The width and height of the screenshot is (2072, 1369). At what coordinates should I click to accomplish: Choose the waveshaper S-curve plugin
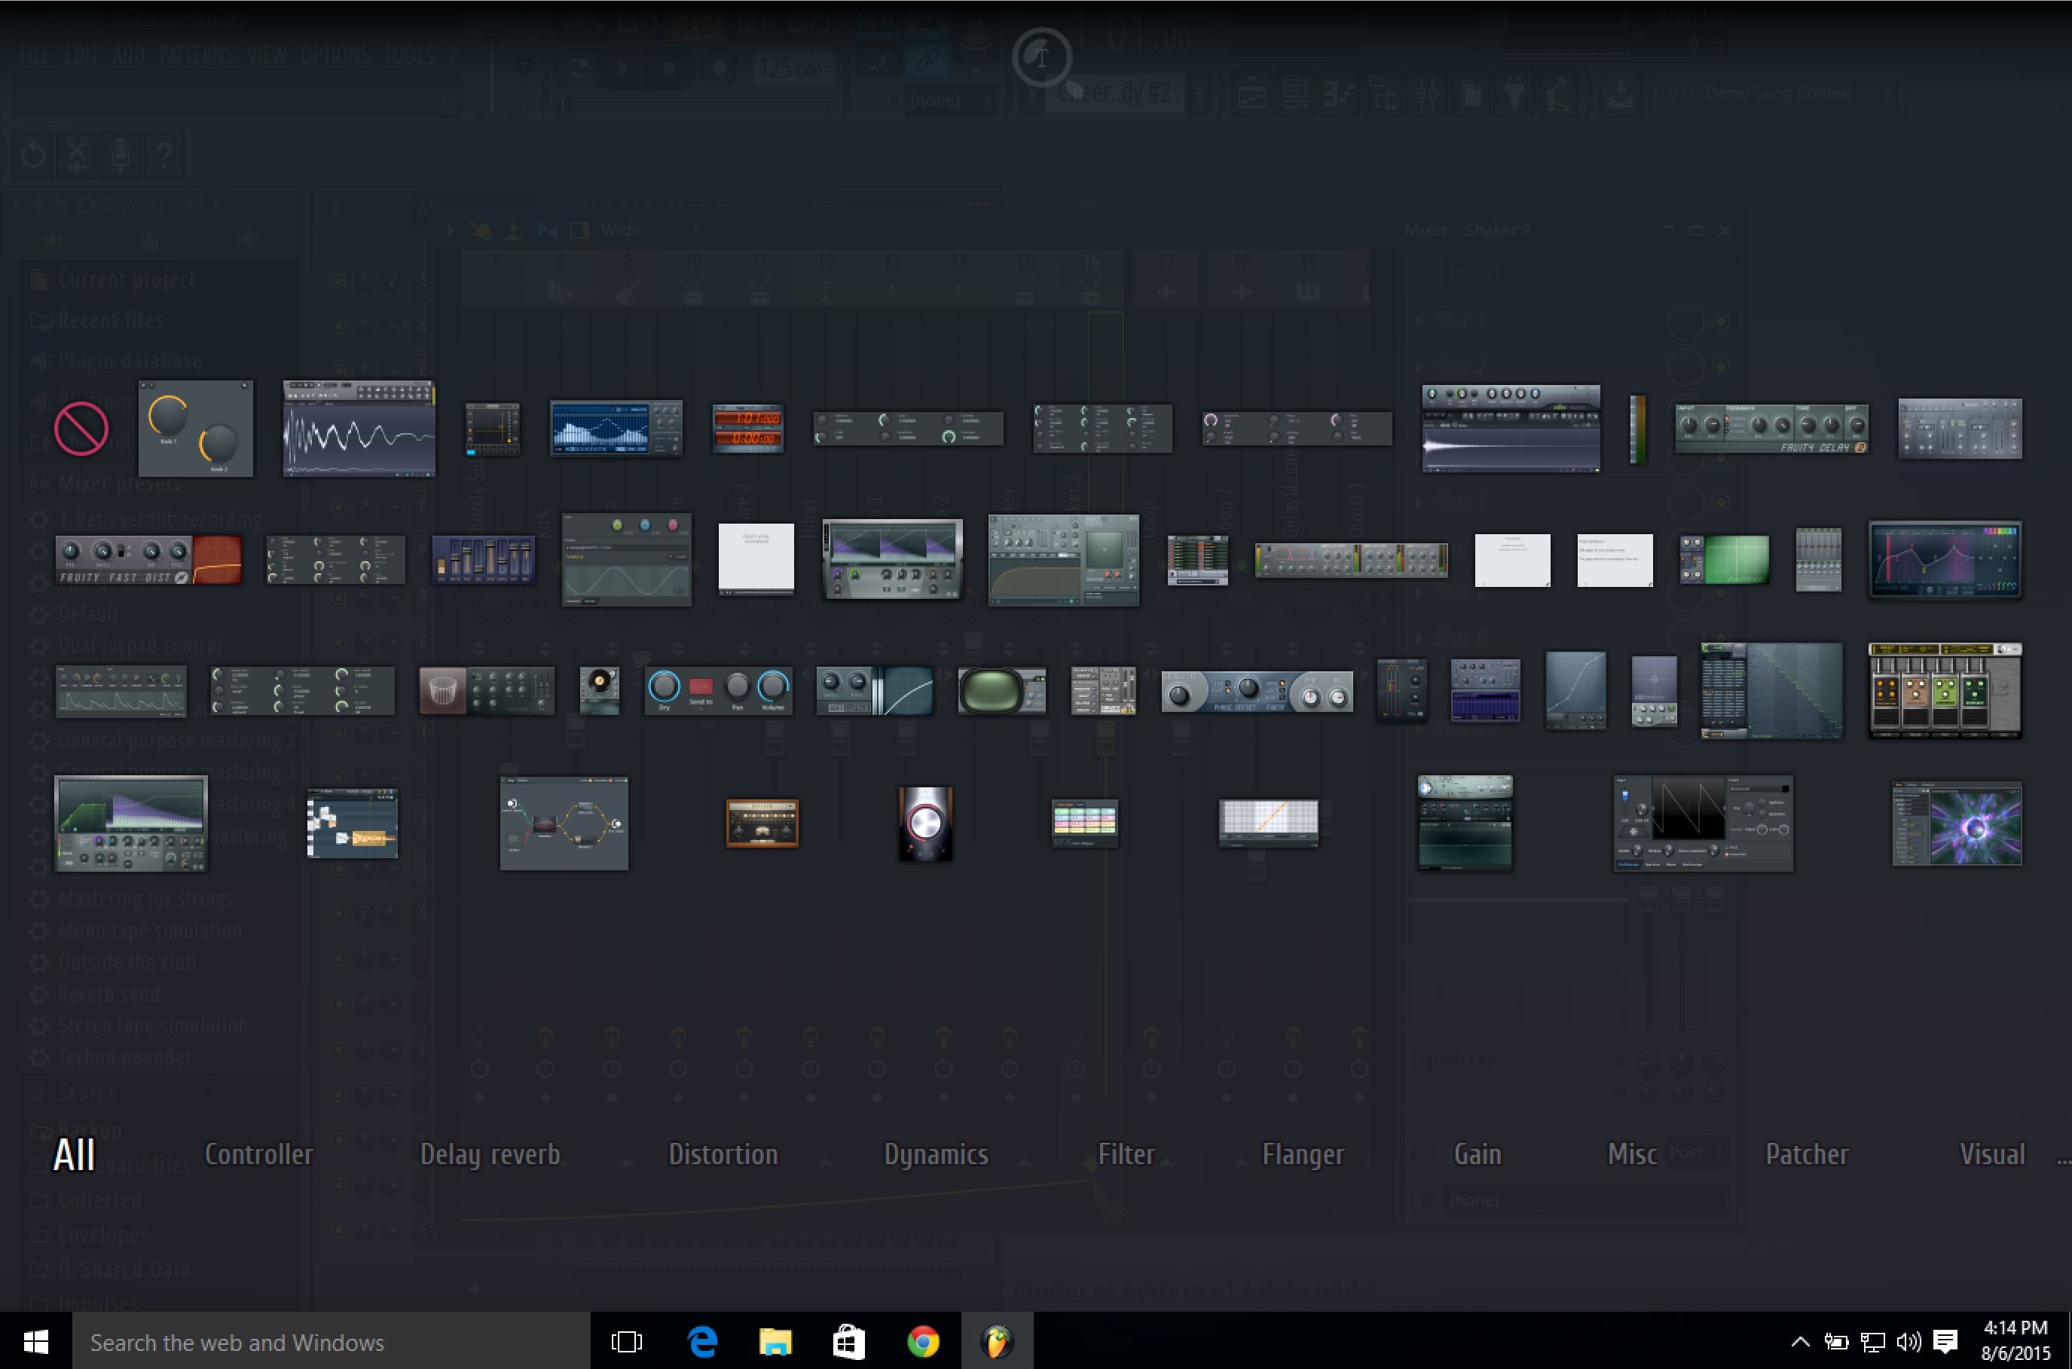coord(1576,692)
